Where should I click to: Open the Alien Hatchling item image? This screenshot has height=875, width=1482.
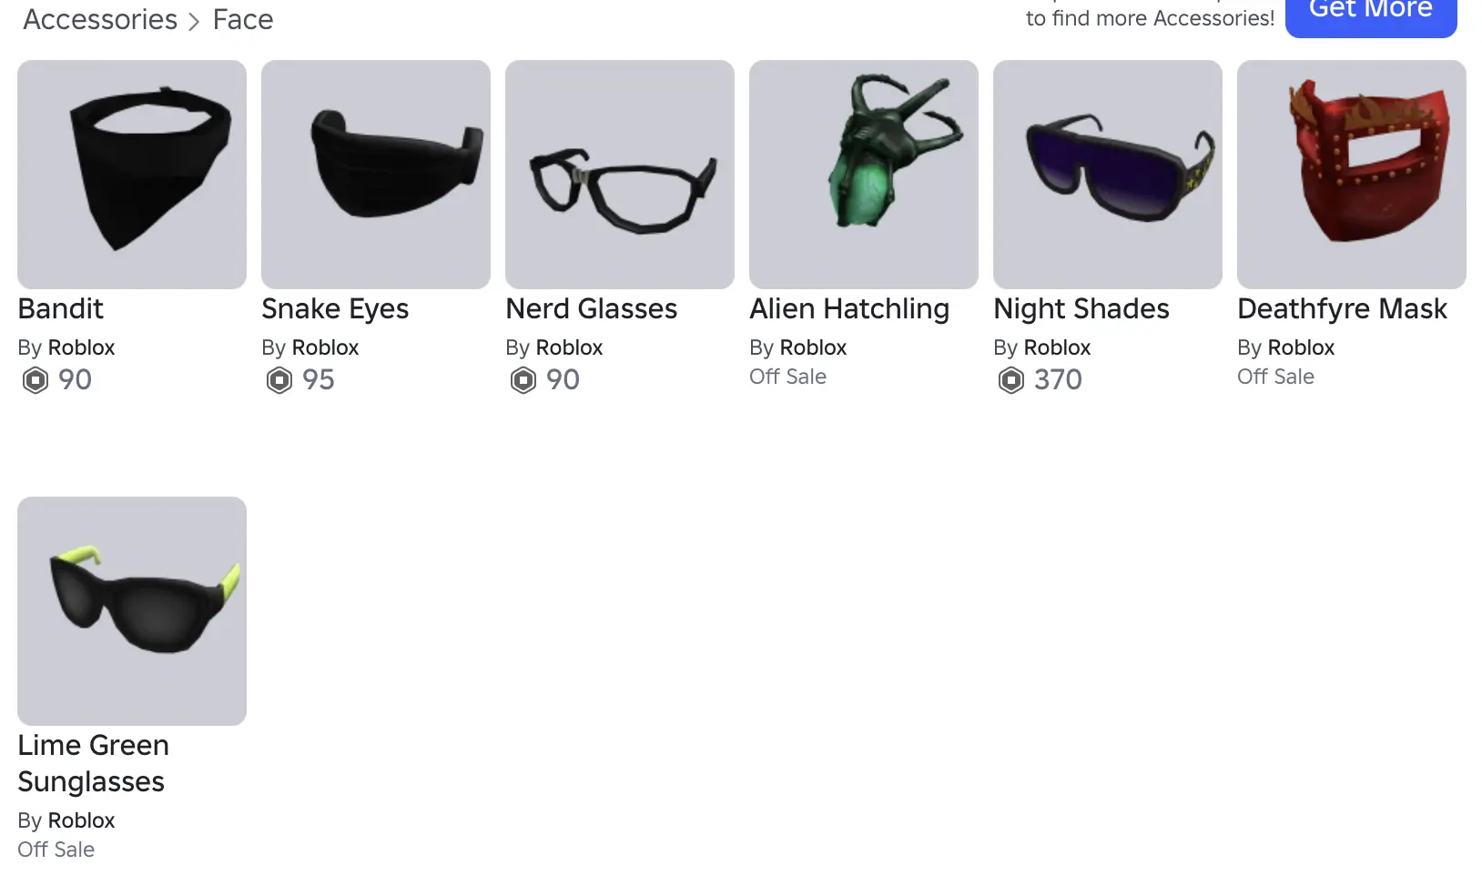pos(864,175)
